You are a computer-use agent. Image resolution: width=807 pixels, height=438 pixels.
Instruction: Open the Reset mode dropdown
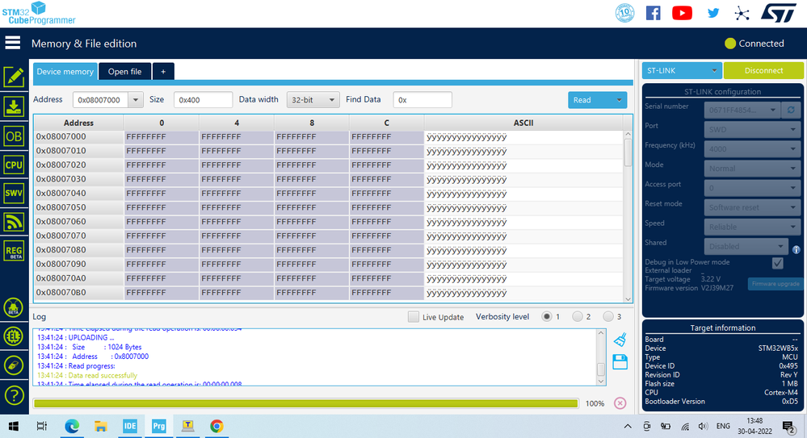(752, 207)
